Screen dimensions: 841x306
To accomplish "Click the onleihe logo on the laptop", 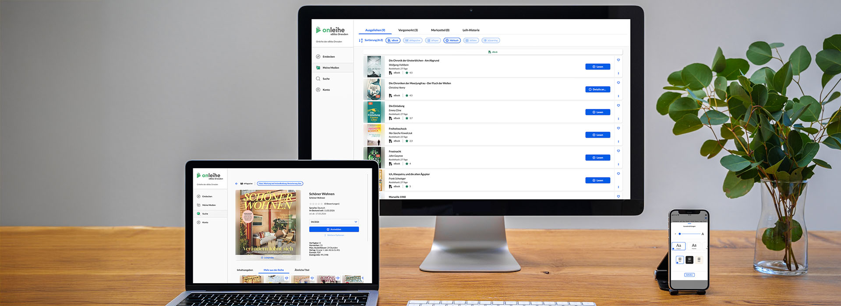I will pos(210,176).
